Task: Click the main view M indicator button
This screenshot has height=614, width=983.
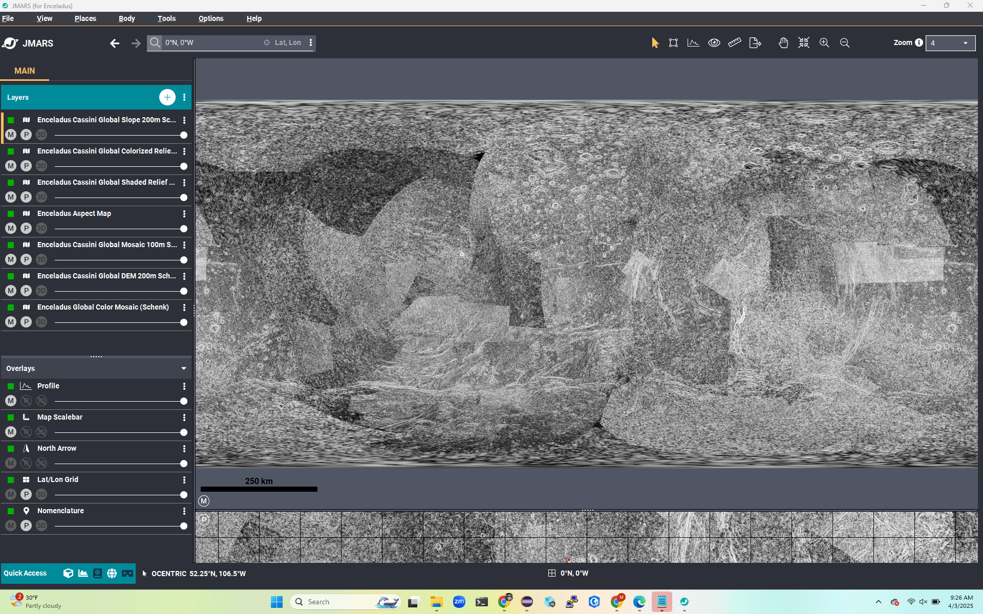Action: coord(204,501)
